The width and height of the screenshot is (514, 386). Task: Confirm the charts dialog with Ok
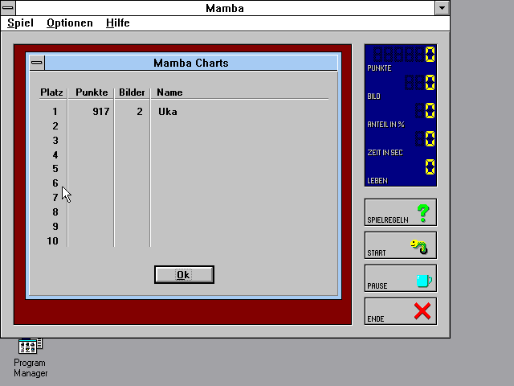point(184,274)
